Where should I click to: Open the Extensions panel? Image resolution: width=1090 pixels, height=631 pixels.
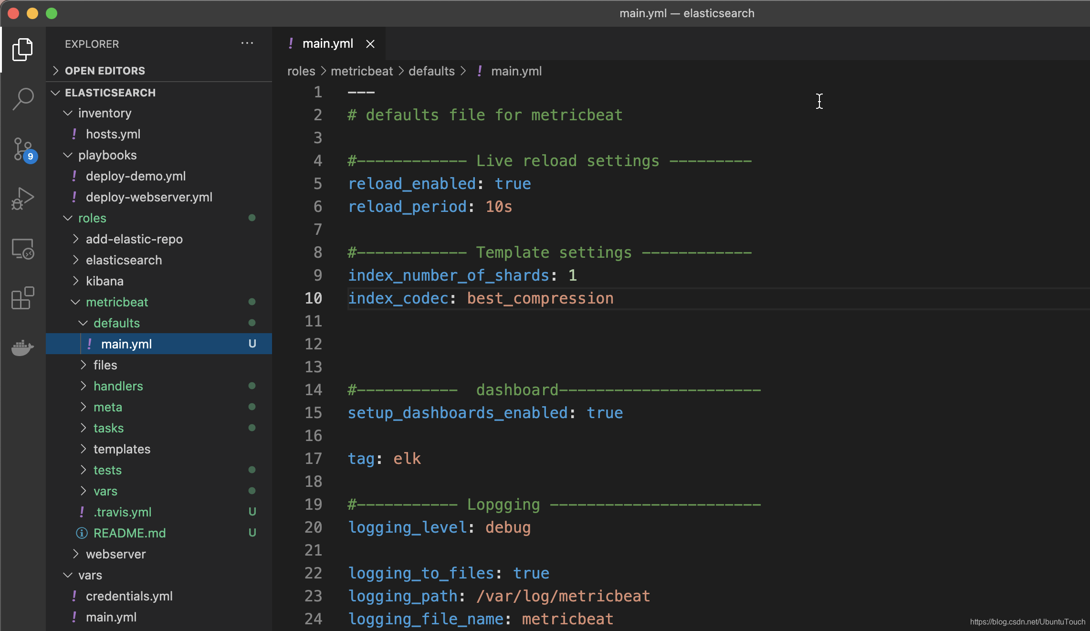click(22, 298)
